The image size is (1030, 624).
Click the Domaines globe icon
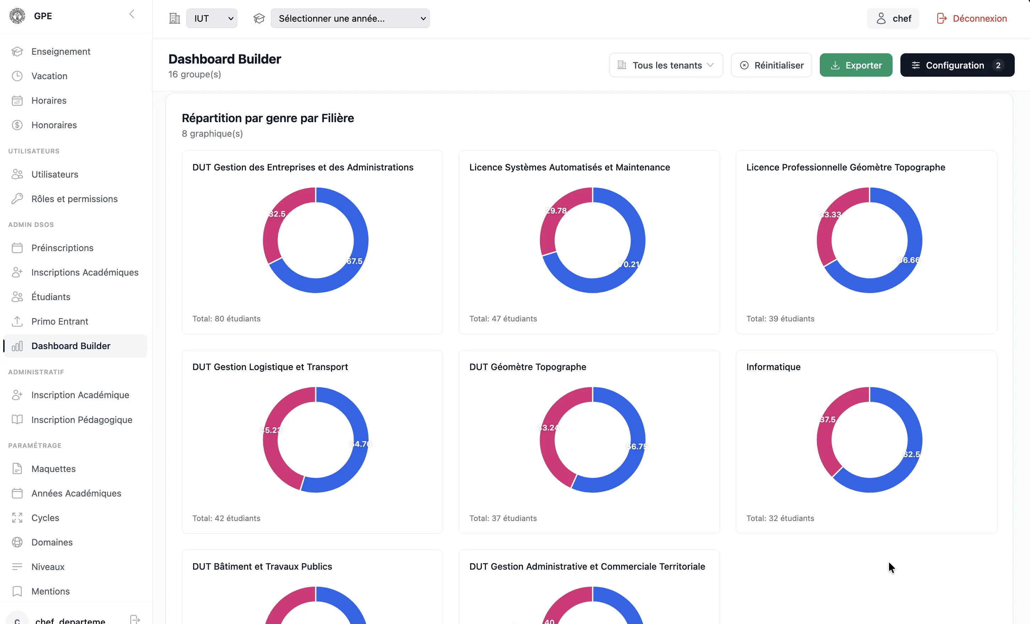[x=17, y=542]
